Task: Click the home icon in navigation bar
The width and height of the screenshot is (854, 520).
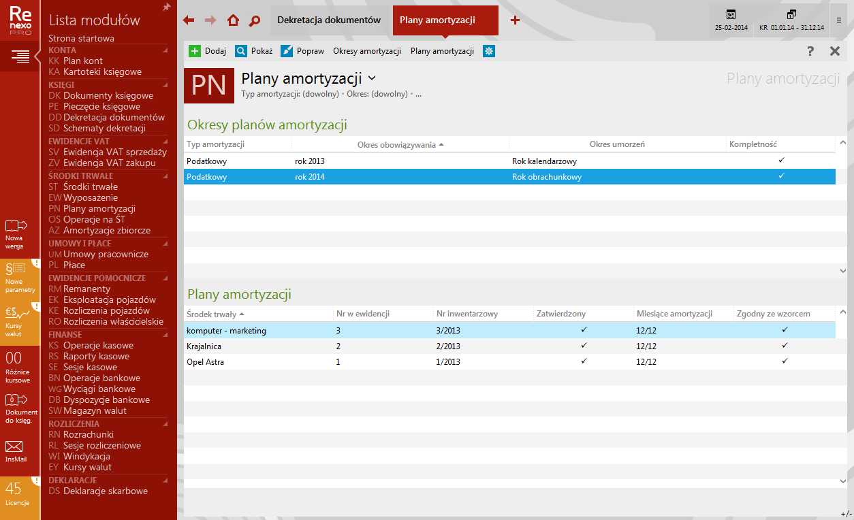Action: point(233,20)
